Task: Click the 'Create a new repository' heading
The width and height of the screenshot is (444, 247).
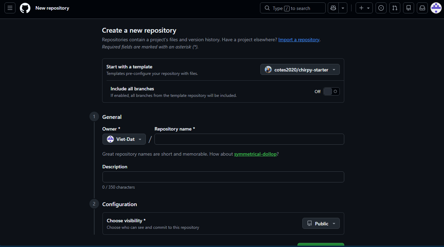Action: [x=139, y=30]
